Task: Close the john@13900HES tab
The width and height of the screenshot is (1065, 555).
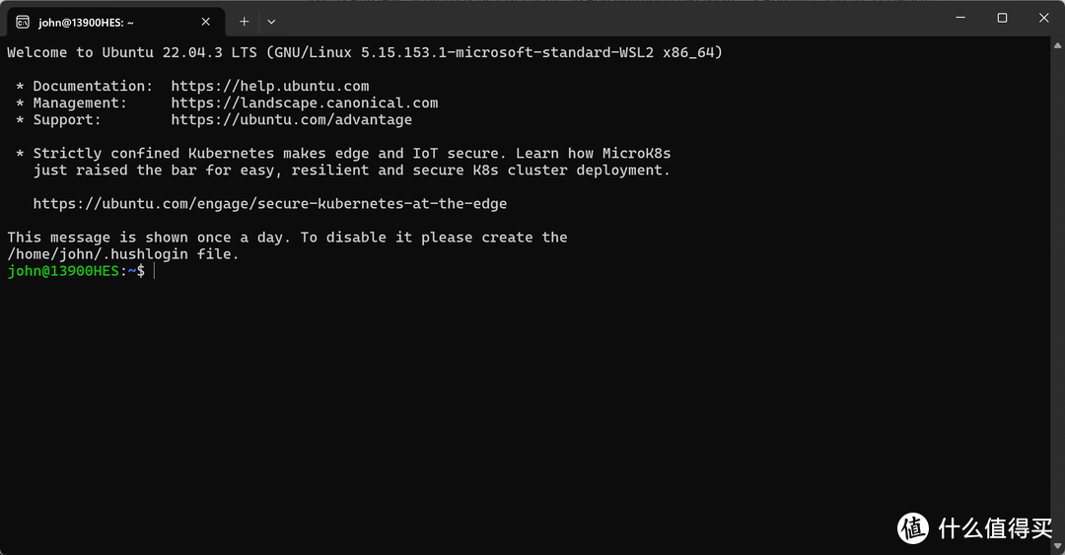Action: [203, 21]
